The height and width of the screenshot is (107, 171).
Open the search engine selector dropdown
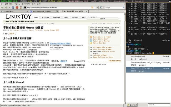click(102, 8)
